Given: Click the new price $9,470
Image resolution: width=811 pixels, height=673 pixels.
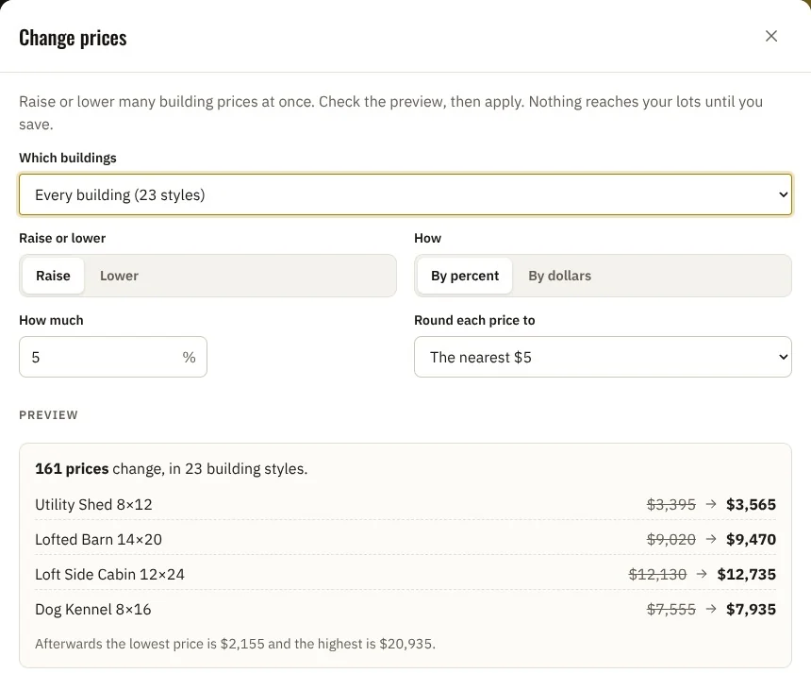Looking at the screenshot, I should coord(751,539).
